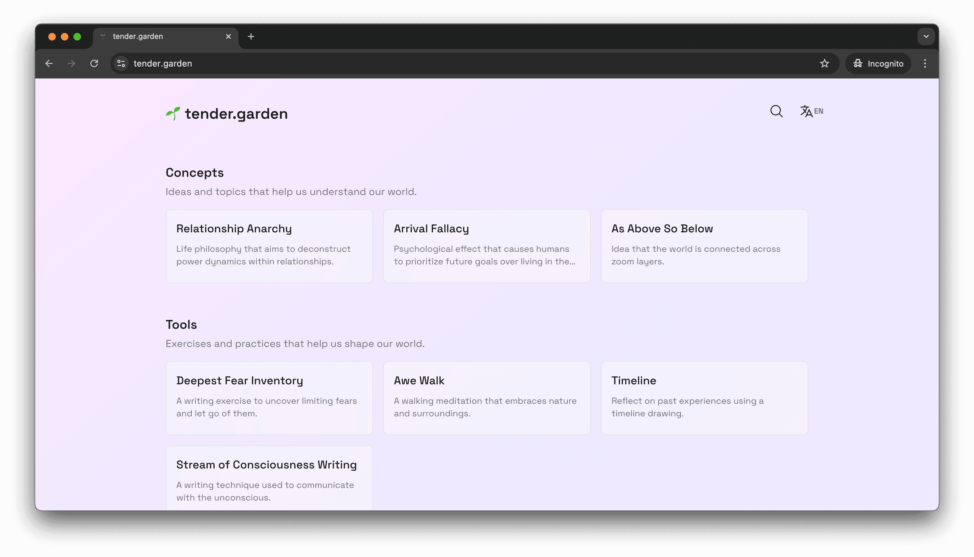Screen dimensions: 974x557
Task: View site information icon in address bar
Action: pos(121,63)
